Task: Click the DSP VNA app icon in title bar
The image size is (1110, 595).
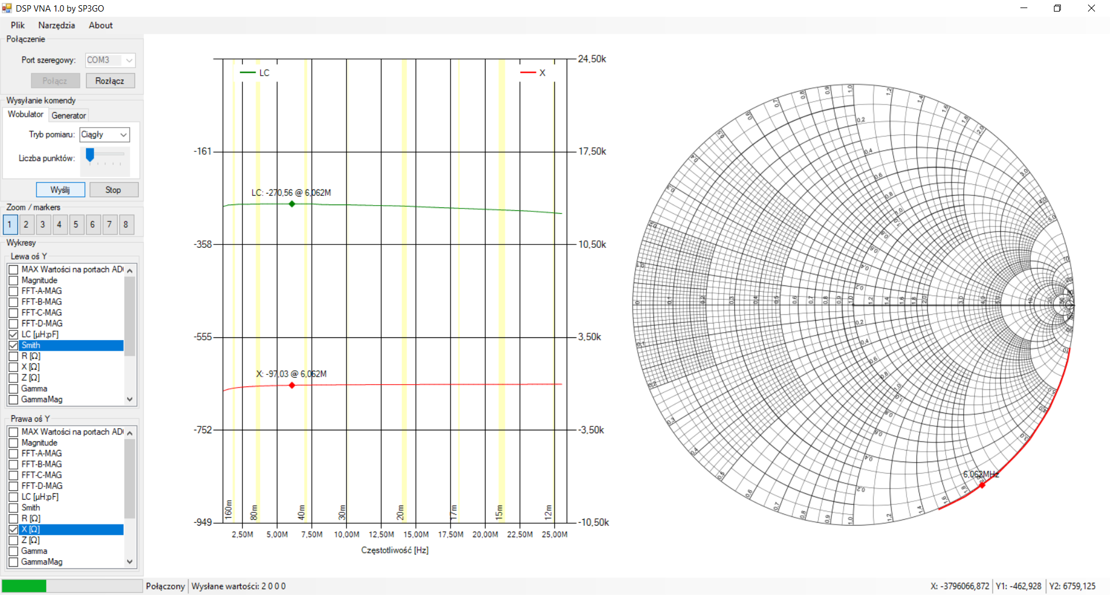Action: click(x=7, y=8)
